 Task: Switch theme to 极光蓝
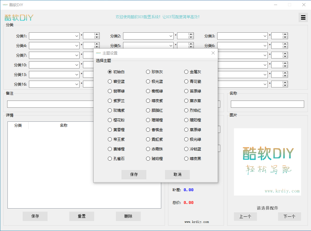coord(148,82)
